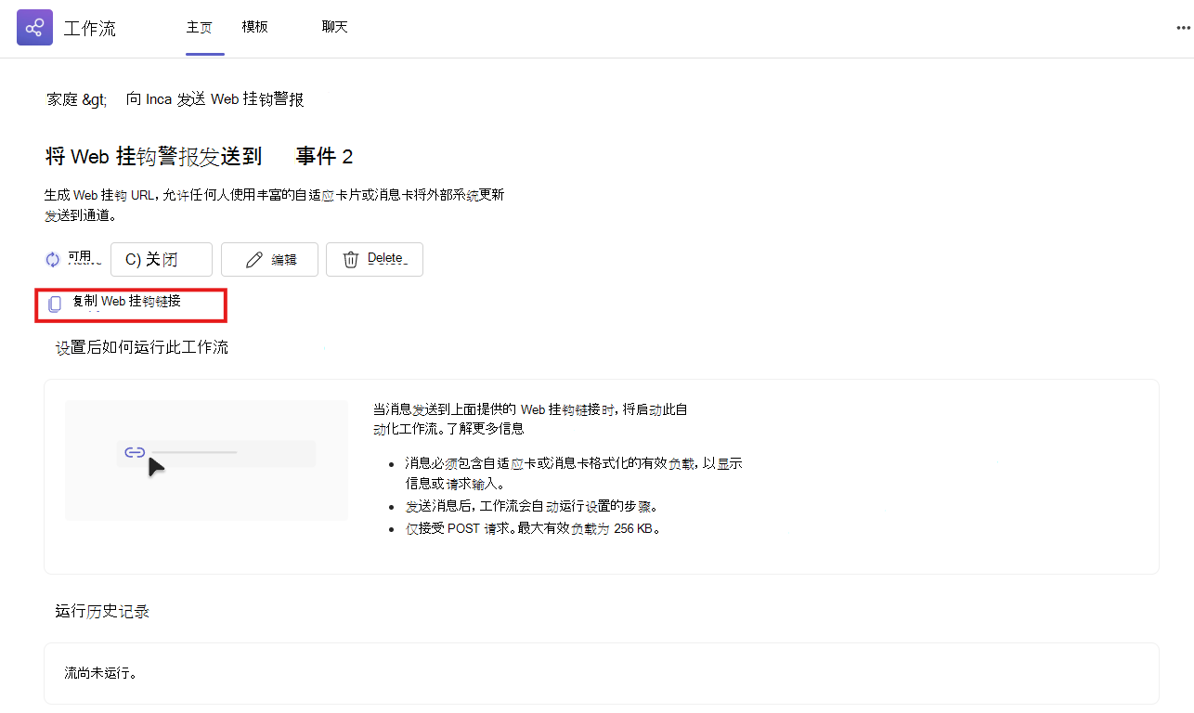The image size is (1194, 713).
Task: Click the webhook link illustration thumbnail
Action: (x=206, y=460)
